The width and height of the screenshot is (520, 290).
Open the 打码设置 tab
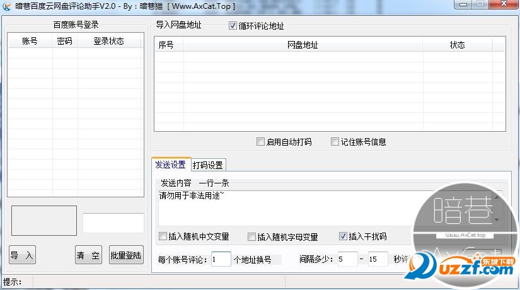coord(208,165)
